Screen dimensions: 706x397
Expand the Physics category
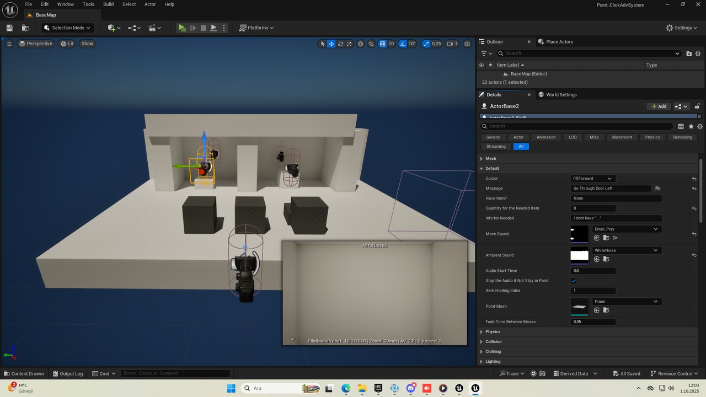pyautogui.click(x=482, y=332)
